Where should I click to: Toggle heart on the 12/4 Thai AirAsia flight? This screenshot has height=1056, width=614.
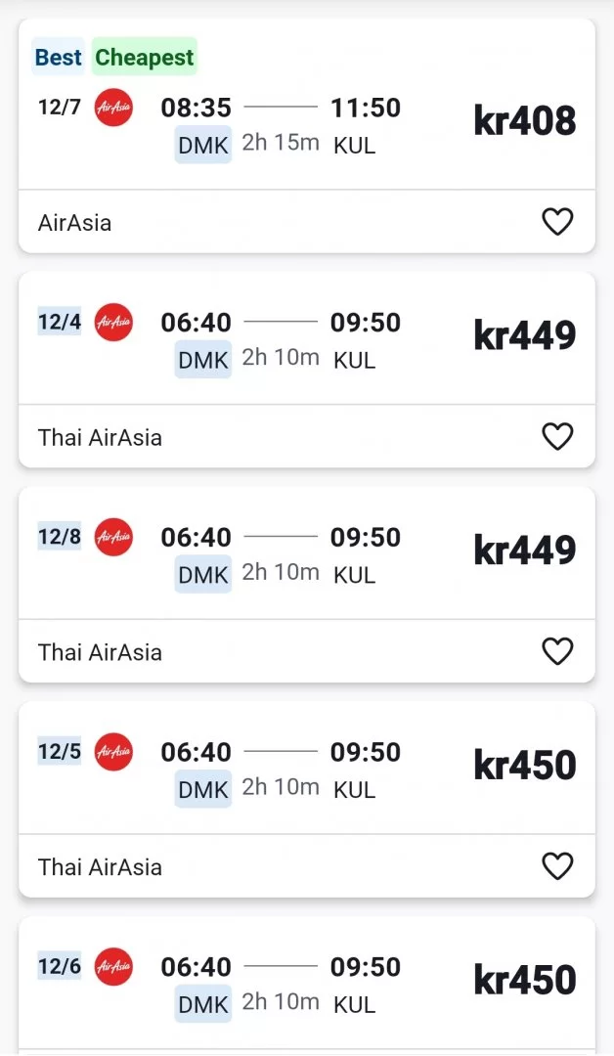557,436
